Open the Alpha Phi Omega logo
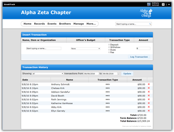 tap(146, 13)
